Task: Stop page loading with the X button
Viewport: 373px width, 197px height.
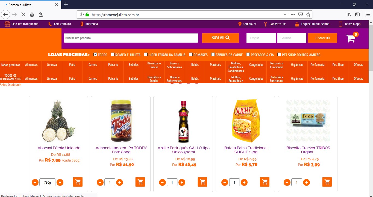Action: (x=23, y=14)
